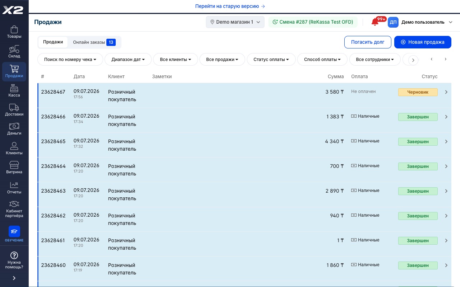Image resolution: width=460 pixels, height=287 pixels.
Task: Open the Касса cash register section
Action: (14, 91)
